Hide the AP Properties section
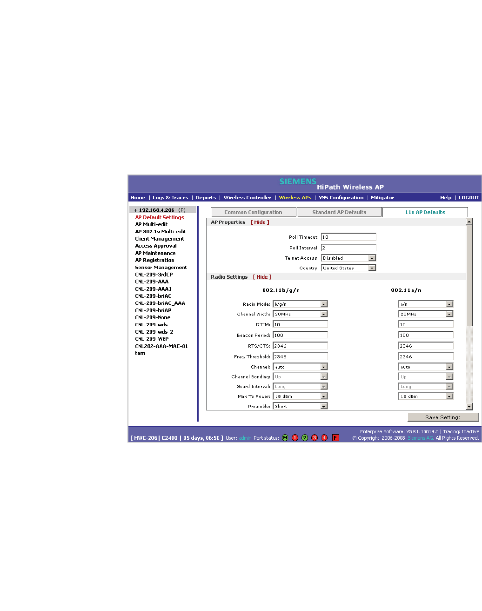This screenshot has height=611, width=482. 260,222
